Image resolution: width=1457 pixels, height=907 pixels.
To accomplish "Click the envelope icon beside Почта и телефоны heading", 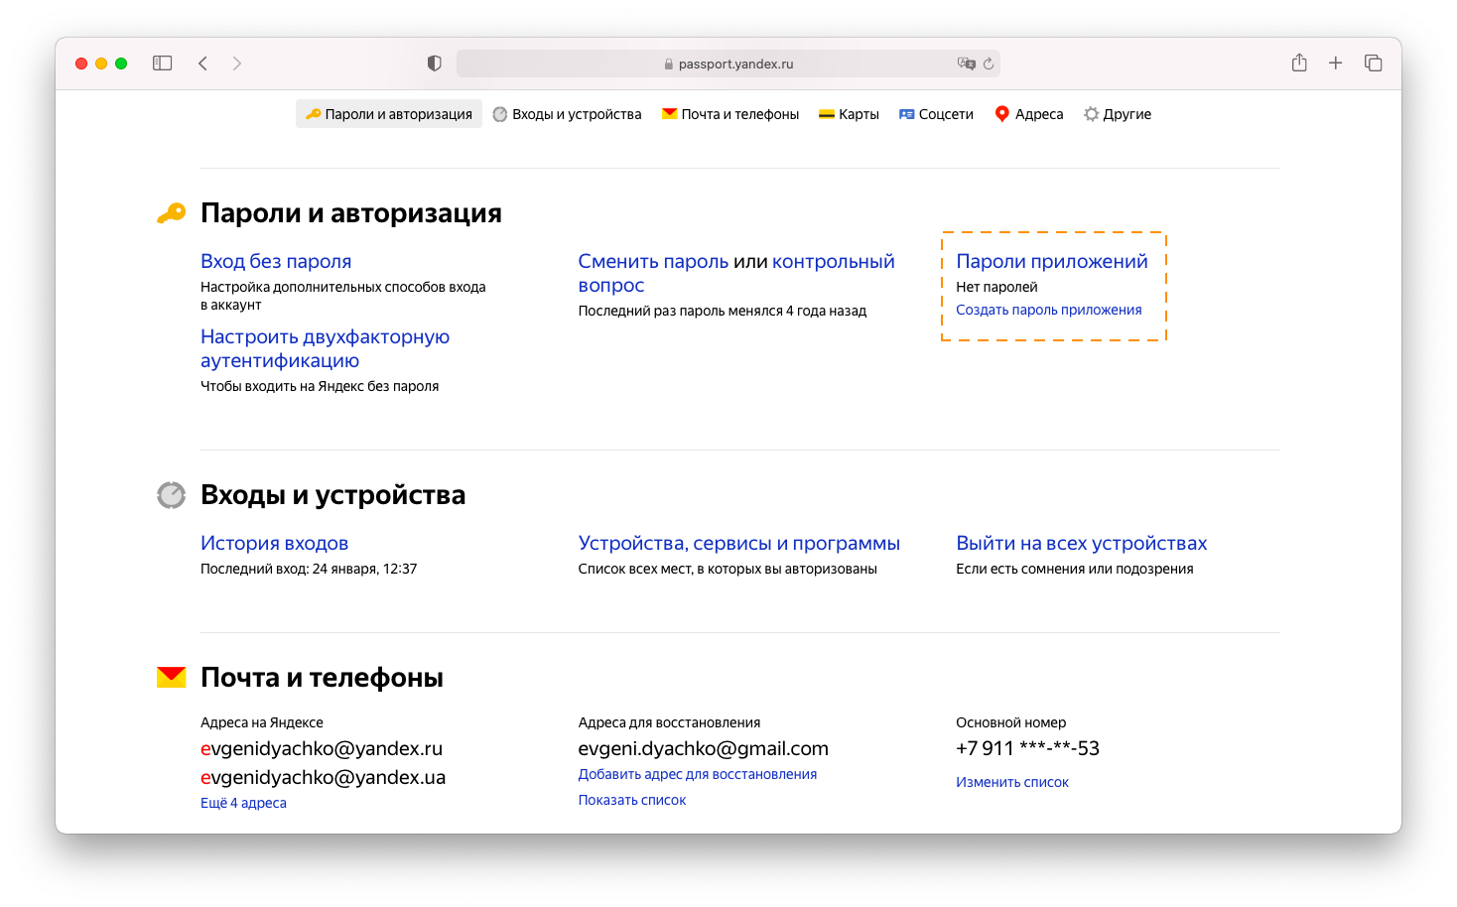I will [x=171, y=677].
